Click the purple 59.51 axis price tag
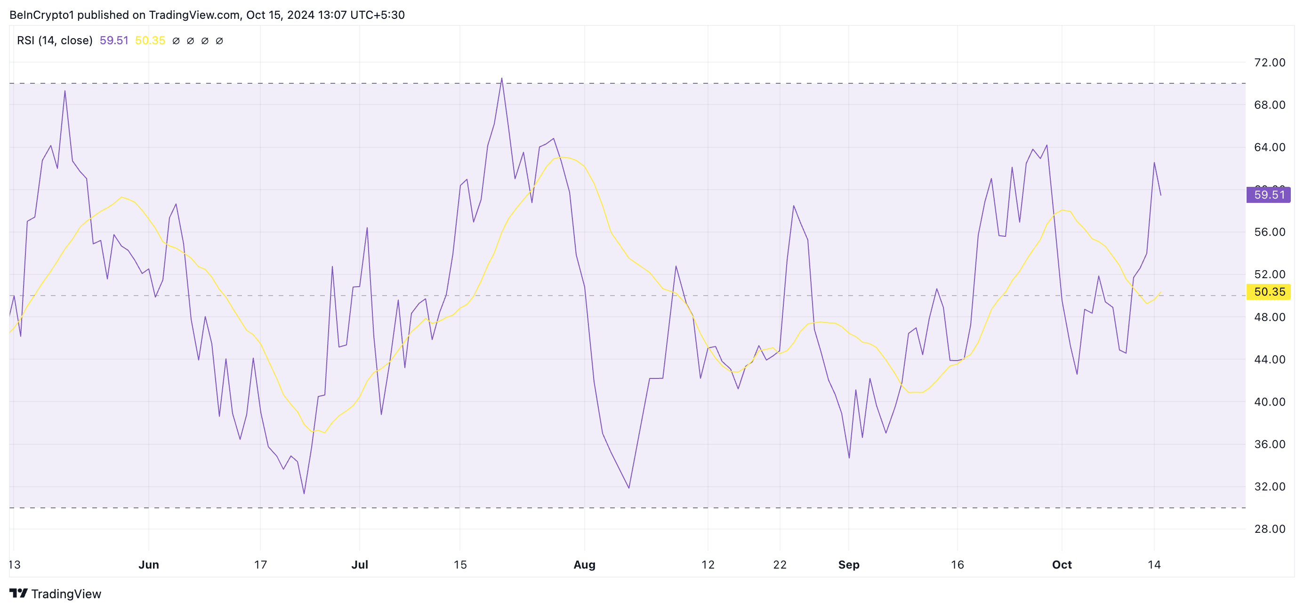The height and width of the screenshot is (610, 1304). (1268, 195)
